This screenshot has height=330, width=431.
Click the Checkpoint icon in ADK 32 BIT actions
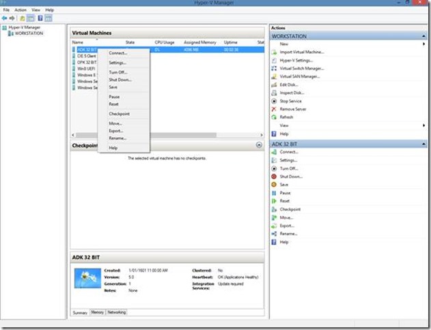274,209
